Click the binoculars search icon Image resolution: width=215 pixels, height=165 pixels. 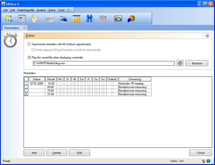(89, 19)
